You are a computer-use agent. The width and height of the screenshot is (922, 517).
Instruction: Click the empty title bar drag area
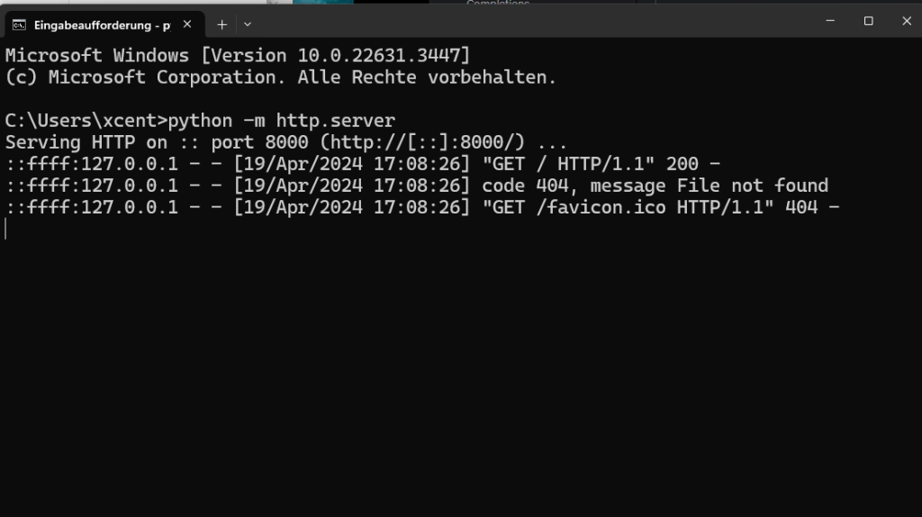pyautogui.click(x=529, y=23)
